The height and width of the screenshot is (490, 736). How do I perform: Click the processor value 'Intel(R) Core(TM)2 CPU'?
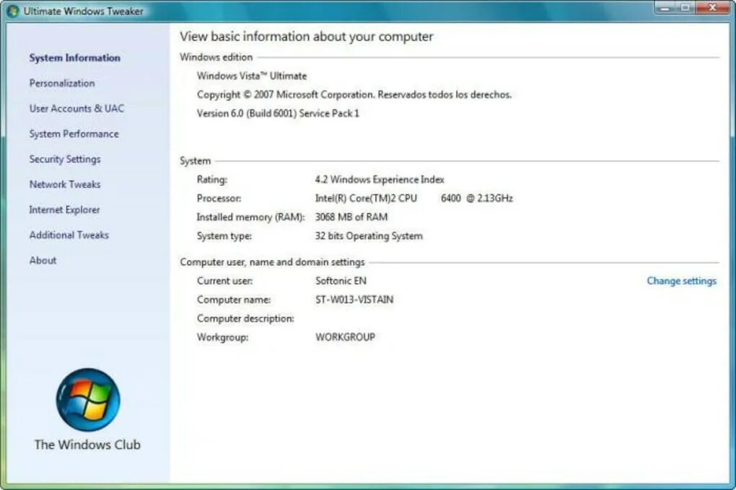pyautogui.click(x=366, y=198)
